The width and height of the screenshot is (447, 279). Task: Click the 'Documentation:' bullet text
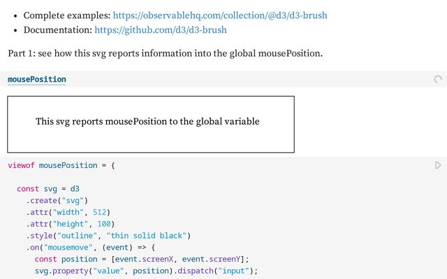point(58,30)
